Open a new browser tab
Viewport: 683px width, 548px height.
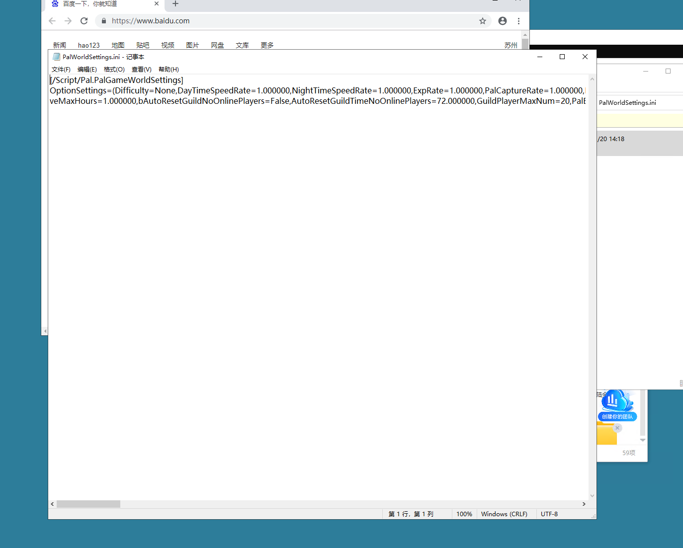(175, 4)
